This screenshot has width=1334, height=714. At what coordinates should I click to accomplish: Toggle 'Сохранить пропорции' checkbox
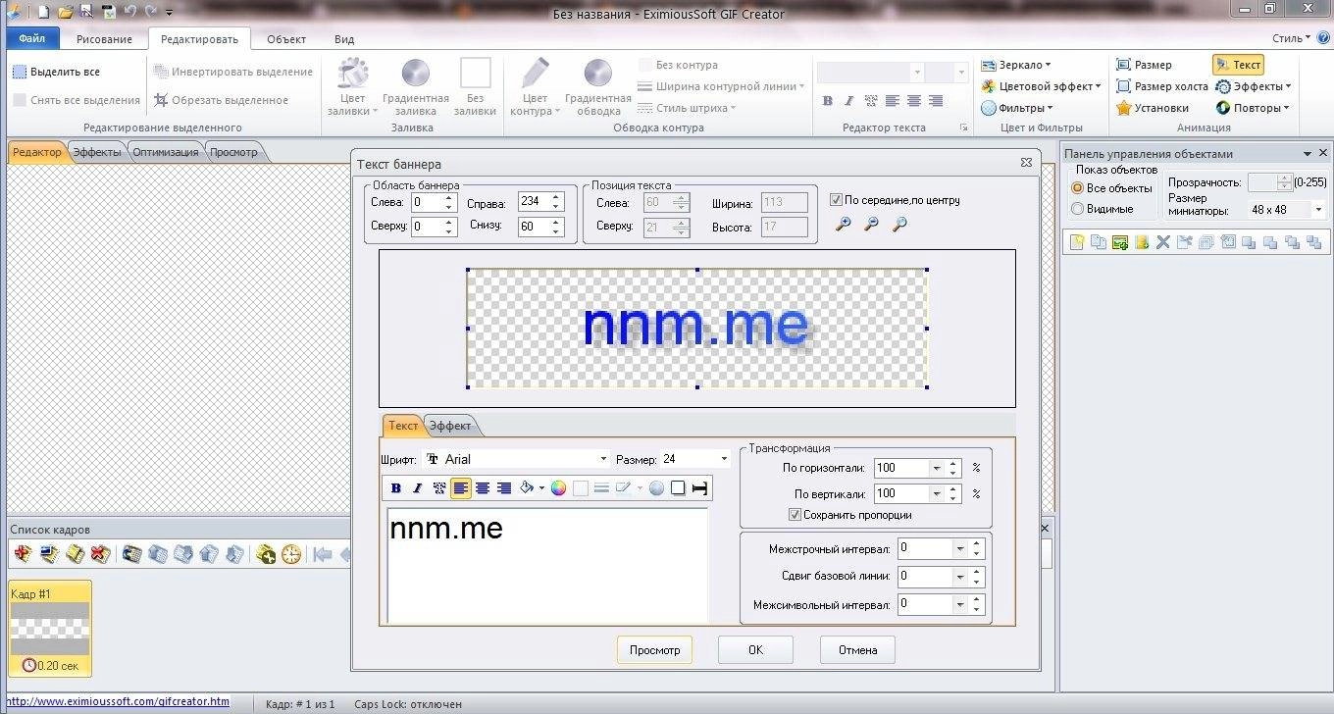[795, 514]
